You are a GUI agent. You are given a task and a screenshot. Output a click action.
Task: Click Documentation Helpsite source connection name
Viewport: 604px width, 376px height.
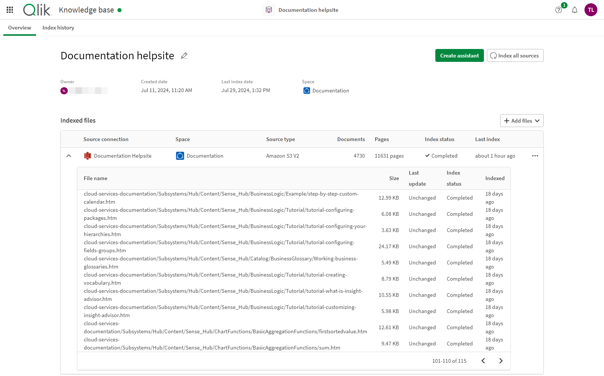[x=123, y=156]
